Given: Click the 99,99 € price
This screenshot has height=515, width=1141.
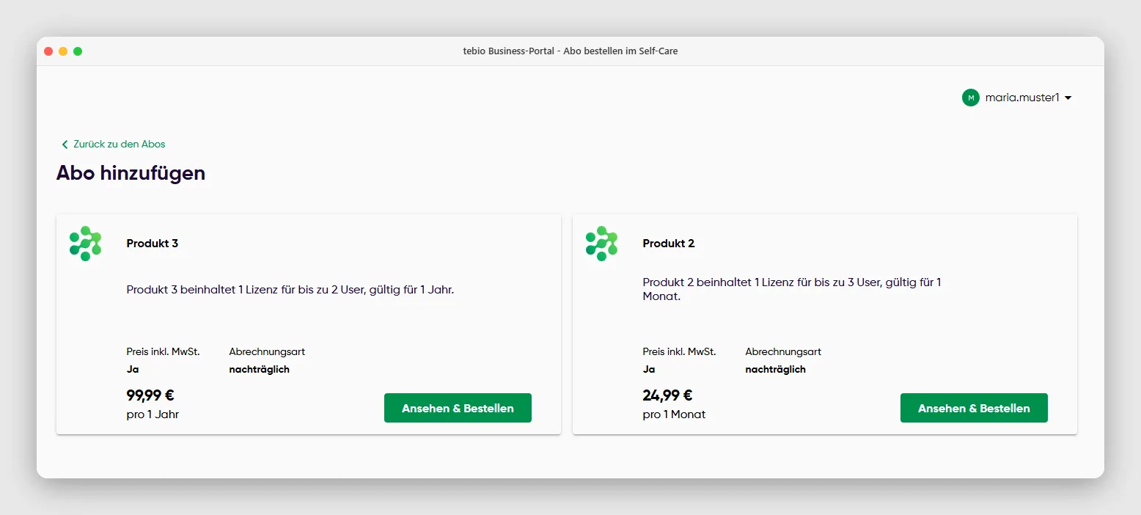Looking at the screenshot, I should click(150, 395).
